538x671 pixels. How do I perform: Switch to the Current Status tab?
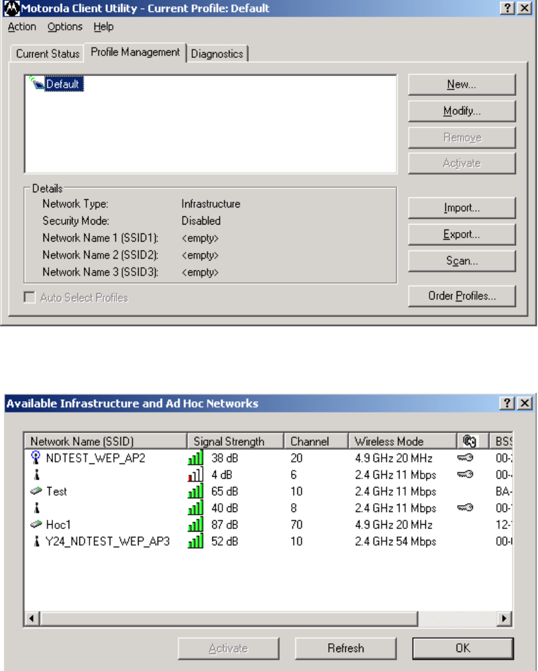point(47,54)
